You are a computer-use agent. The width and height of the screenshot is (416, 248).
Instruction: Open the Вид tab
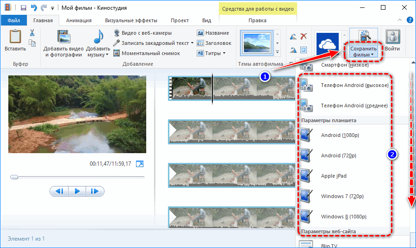[x=206, y=20]
